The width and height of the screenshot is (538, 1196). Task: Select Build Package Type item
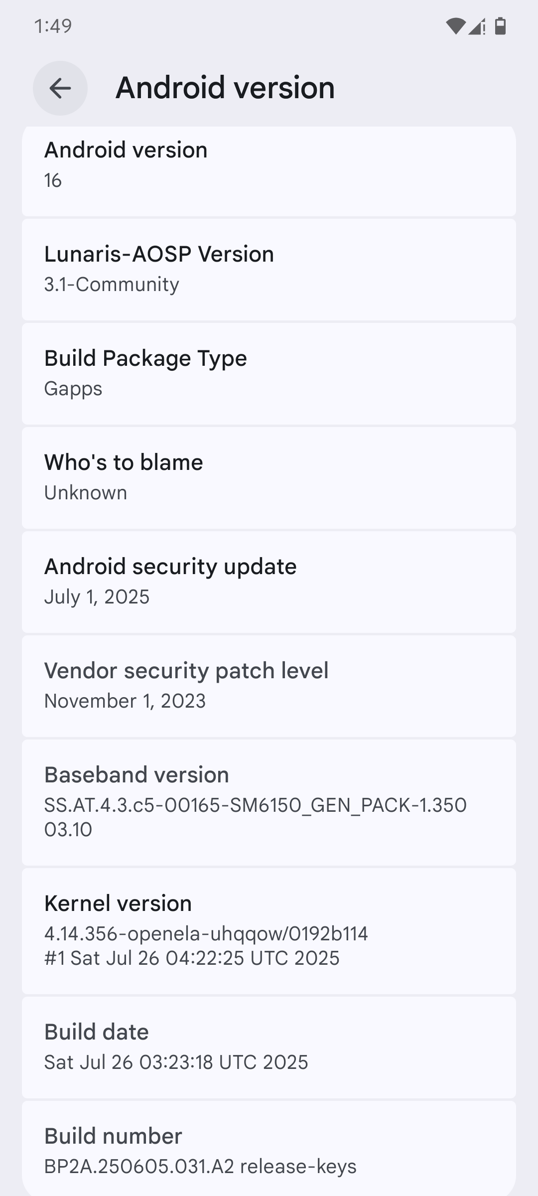269,373
